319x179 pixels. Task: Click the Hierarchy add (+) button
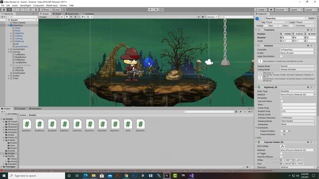tap(2, 17)
